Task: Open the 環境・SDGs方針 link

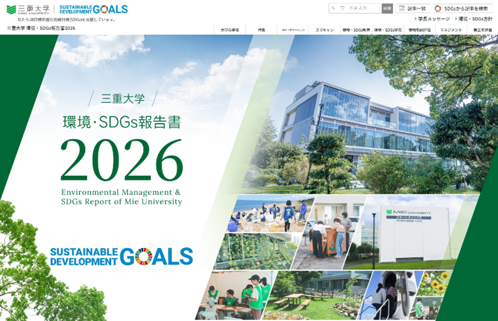Action: click(473, 19)
